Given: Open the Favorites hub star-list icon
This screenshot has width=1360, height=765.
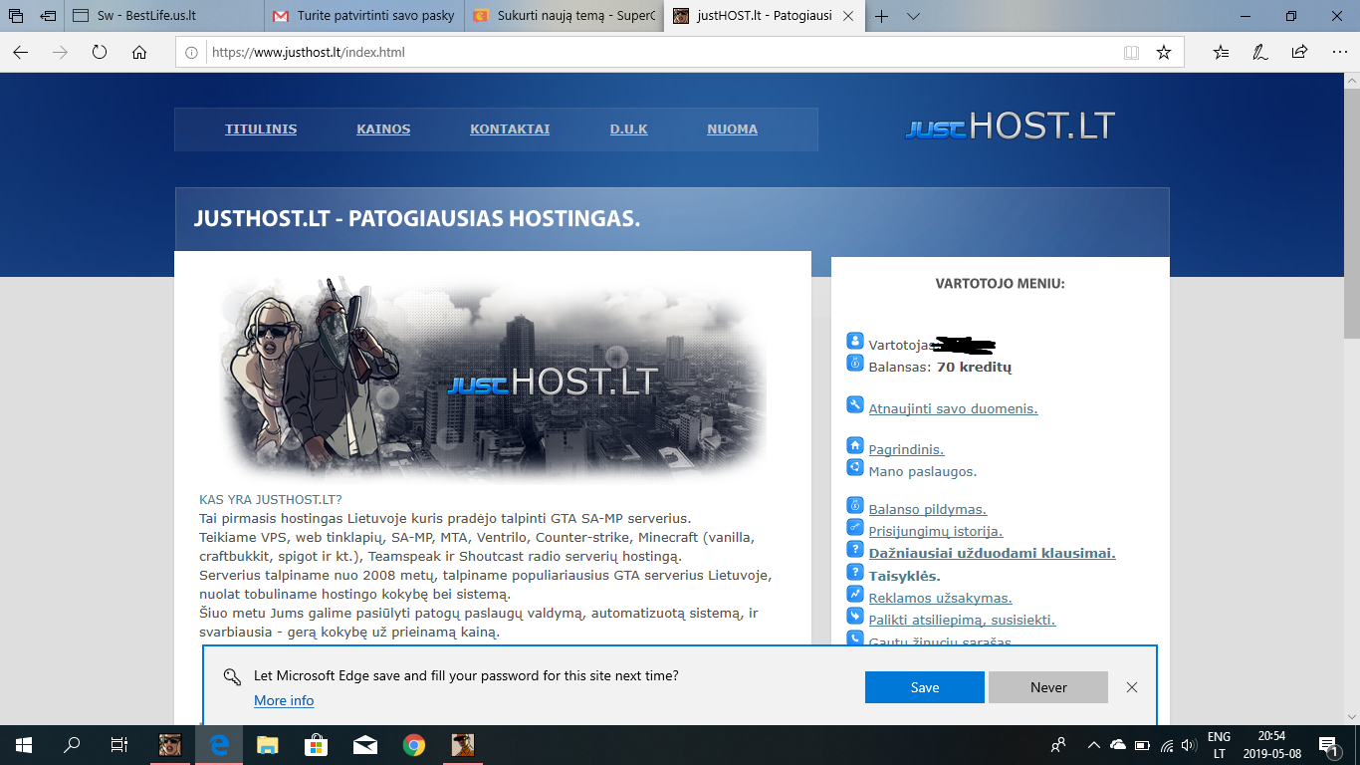Looking at the screenshot, I should (1222, 53).
